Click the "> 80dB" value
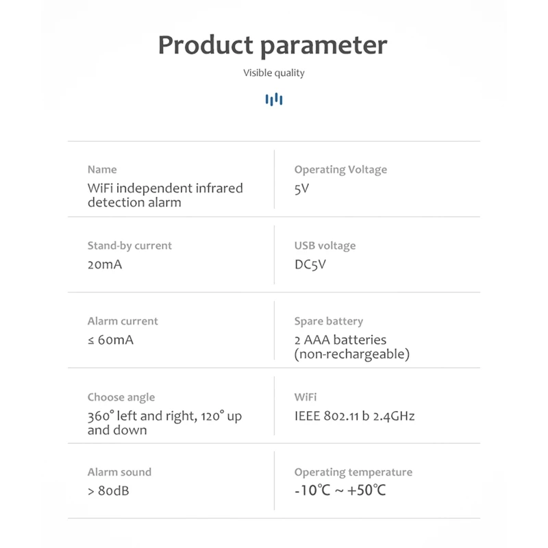Image resolution: width=548 pixels, height=548 pixels. (108, 491)
